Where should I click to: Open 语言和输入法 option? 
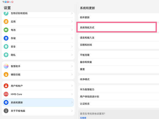click(x=119, y=38)
